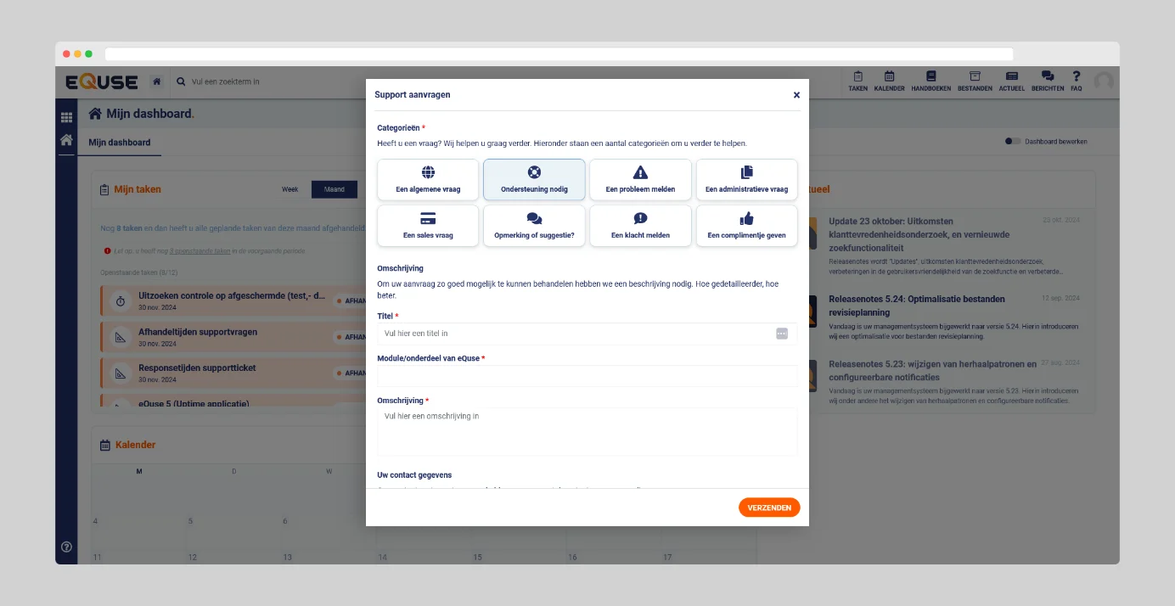This screenshot has height=606, width=1175.
Task: Select 'Een complimentje geven' thumbs-up tile
Action: pos(746,226)
